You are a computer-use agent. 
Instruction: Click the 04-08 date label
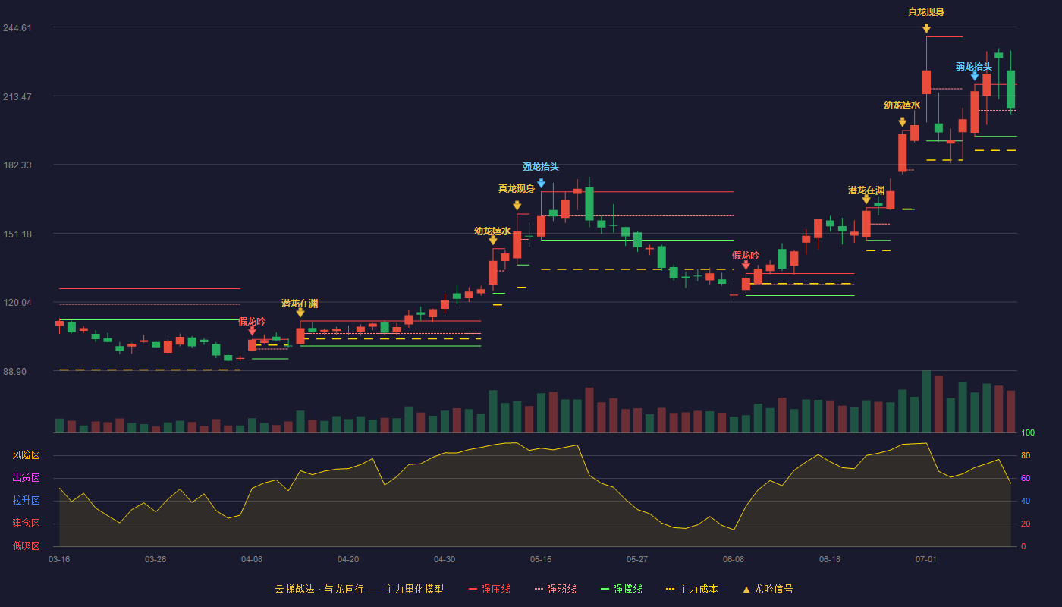(x=252, y=559)
